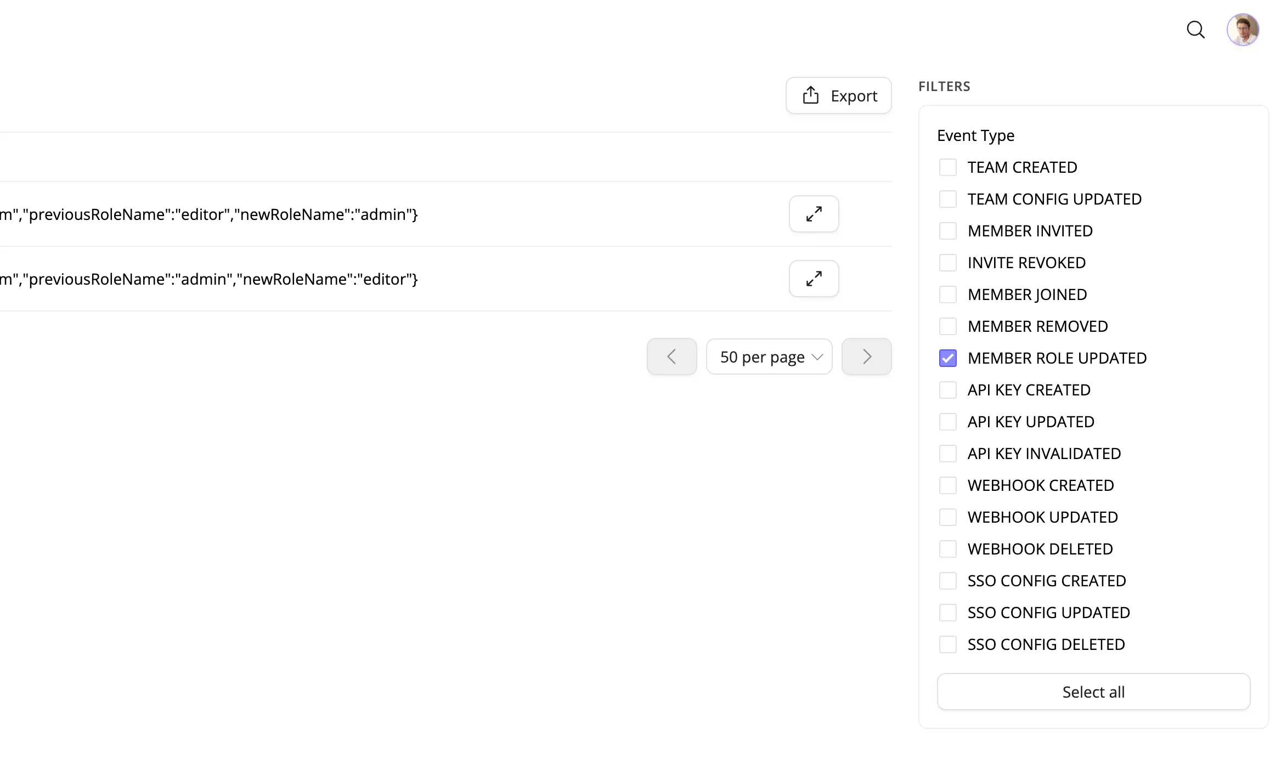Expand the editor-to-admin role change entry
Viewport: 1287px width, 781px height.
[x=814, y=214]
